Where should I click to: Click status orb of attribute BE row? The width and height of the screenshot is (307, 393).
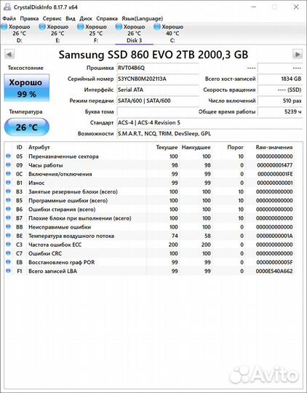point(8,236)
